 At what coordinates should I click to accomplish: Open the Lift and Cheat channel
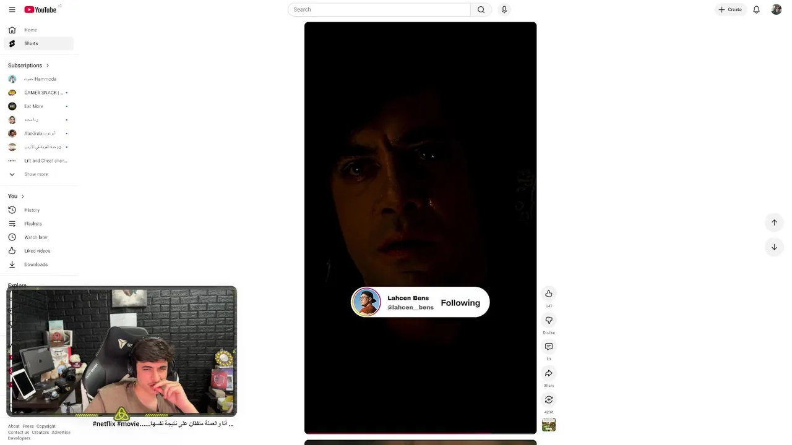coord(38,161)
